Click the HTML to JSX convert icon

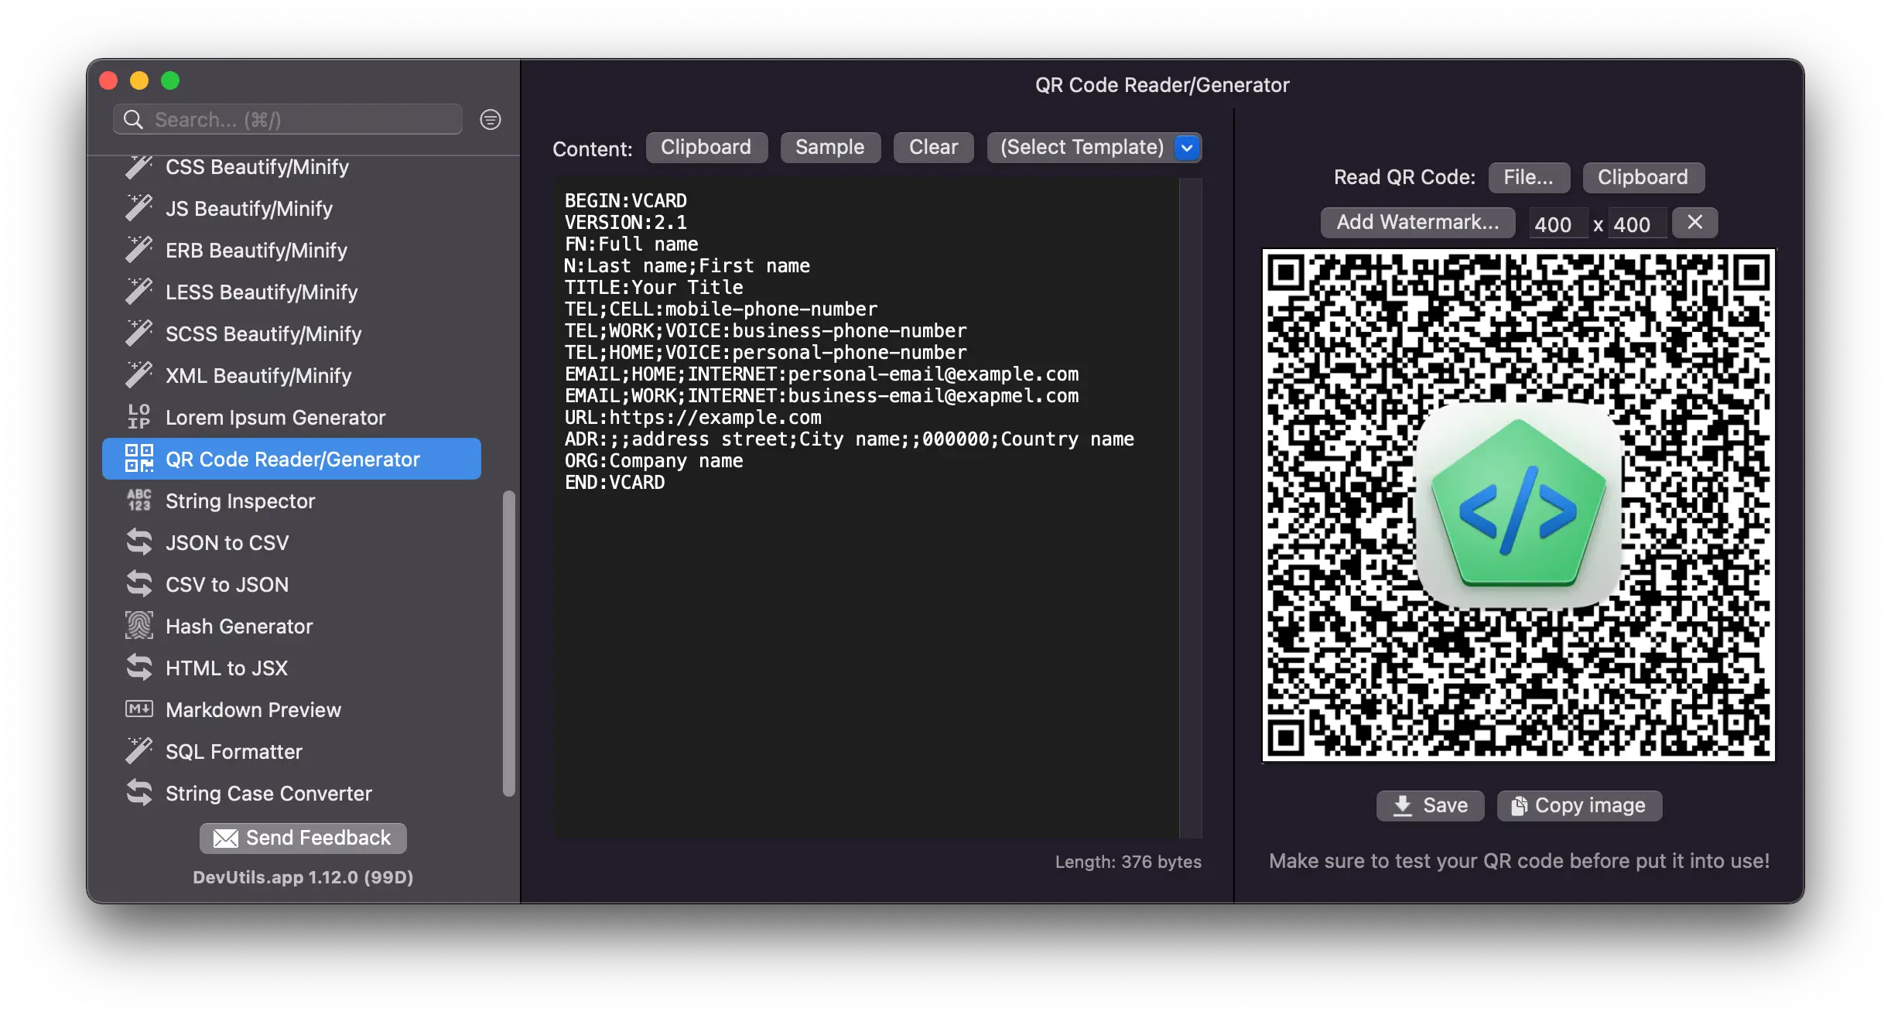[x=139, y=668]
